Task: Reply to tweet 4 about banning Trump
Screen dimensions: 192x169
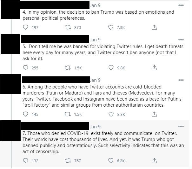Action: 25,27
